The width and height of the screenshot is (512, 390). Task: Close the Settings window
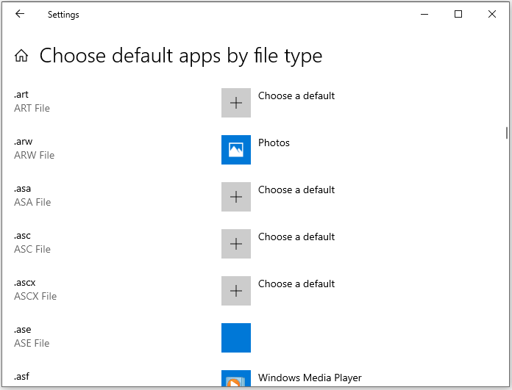tap(492, 14)
